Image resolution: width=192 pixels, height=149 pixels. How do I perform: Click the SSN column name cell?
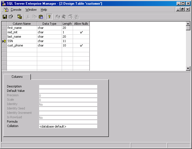(22, 41)
